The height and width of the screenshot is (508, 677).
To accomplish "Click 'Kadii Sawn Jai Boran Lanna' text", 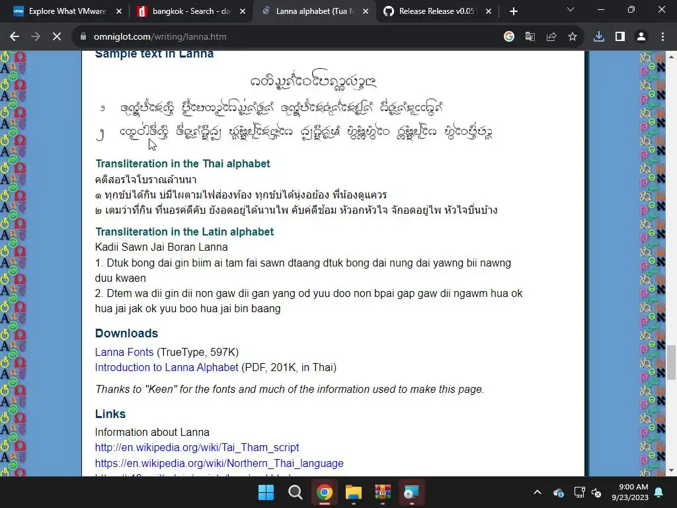I will pyautogui.click(x=161, y=247).
